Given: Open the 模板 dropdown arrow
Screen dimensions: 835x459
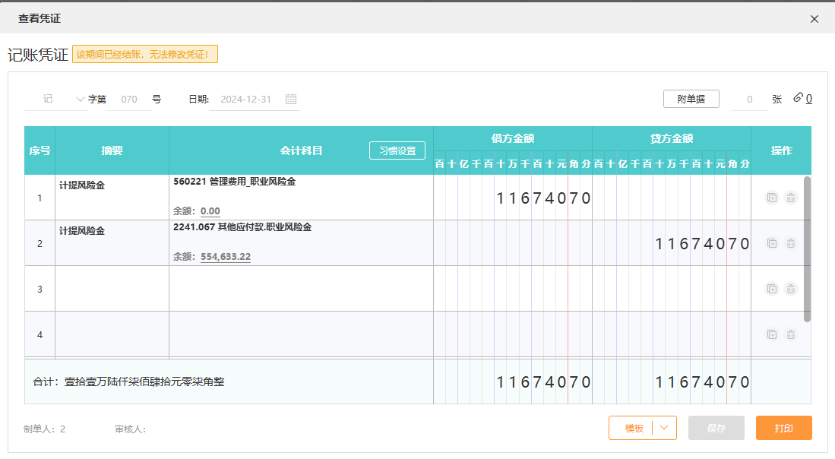Looking at the screenshot, I should pos(665,428).
